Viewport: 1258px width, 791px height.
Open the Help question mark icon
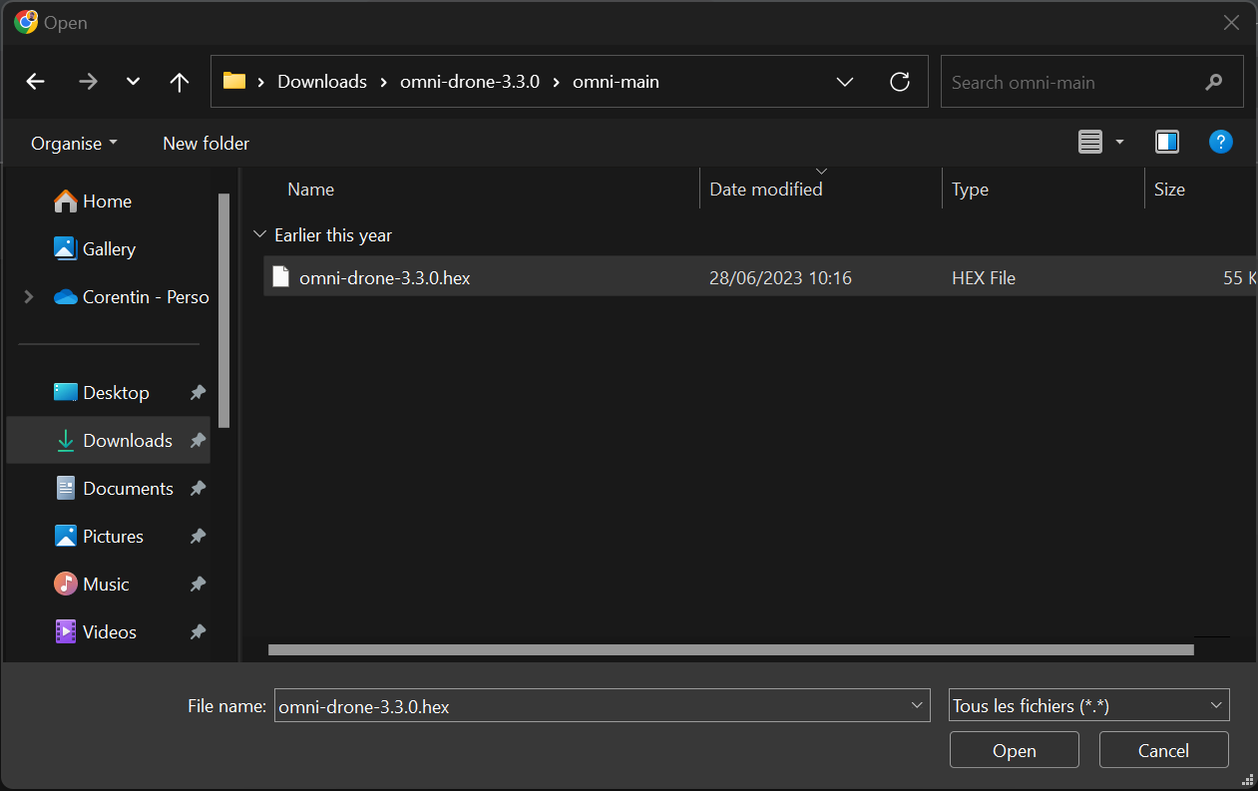(x=1220, y=143)
